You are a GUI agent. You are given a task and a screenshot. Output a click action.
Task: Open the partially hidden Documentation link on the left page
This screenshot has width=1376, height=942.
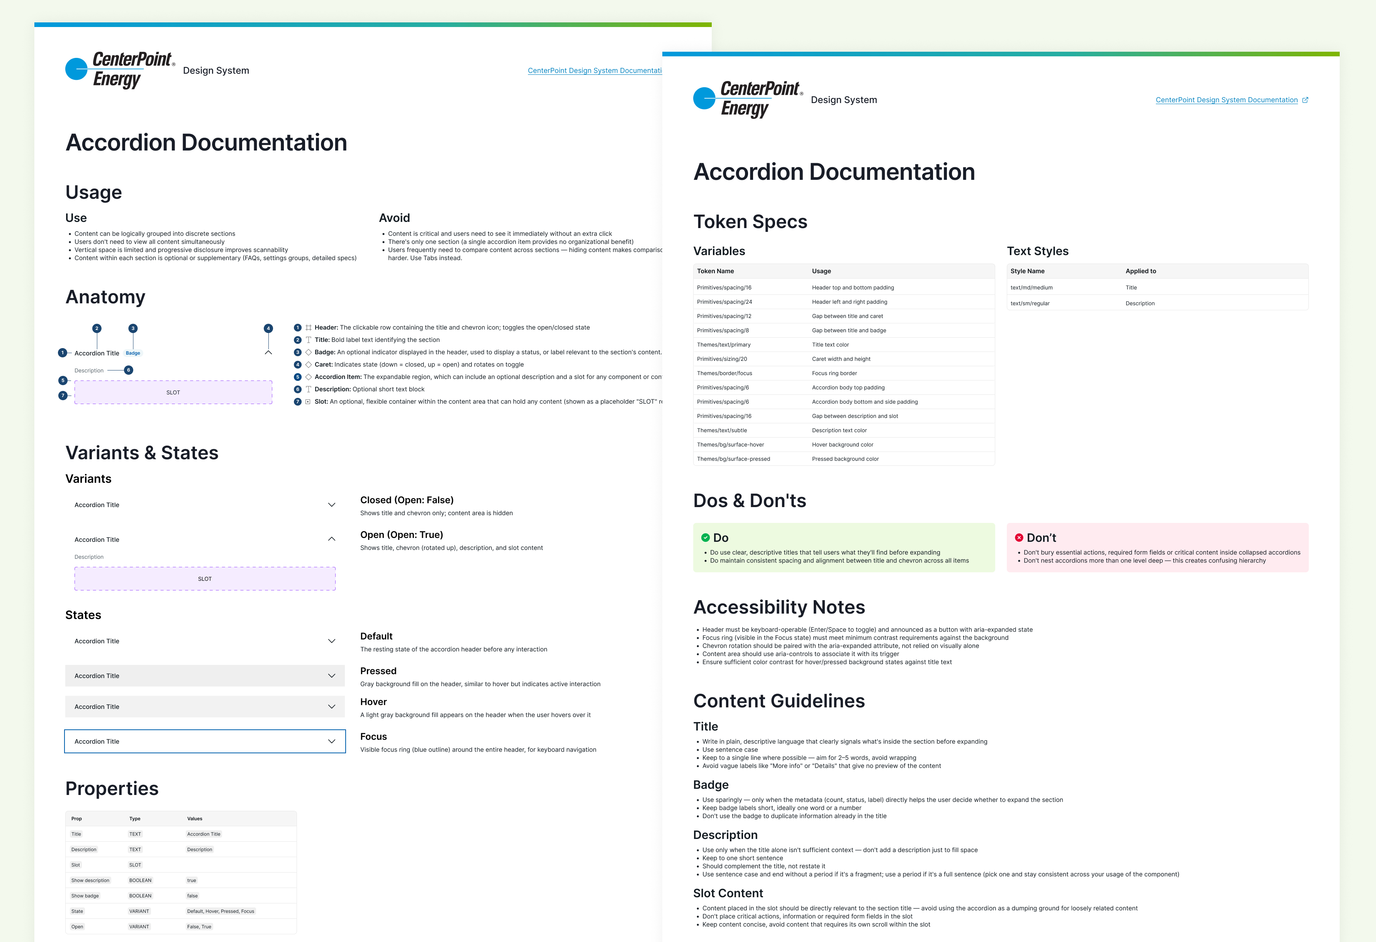click(x=594, y=70)
